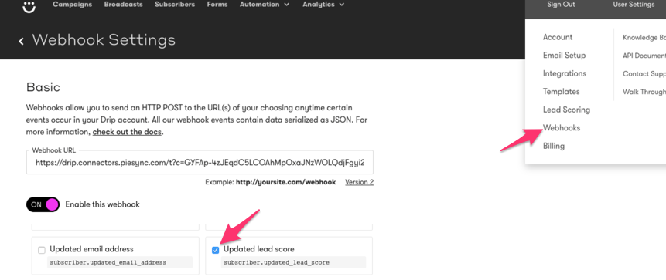Expand the Analytics dropdown
666x280 pixels.
coord(323,5)
